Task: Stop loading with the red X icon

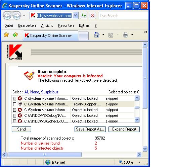Action: click(x=92, y=15)
